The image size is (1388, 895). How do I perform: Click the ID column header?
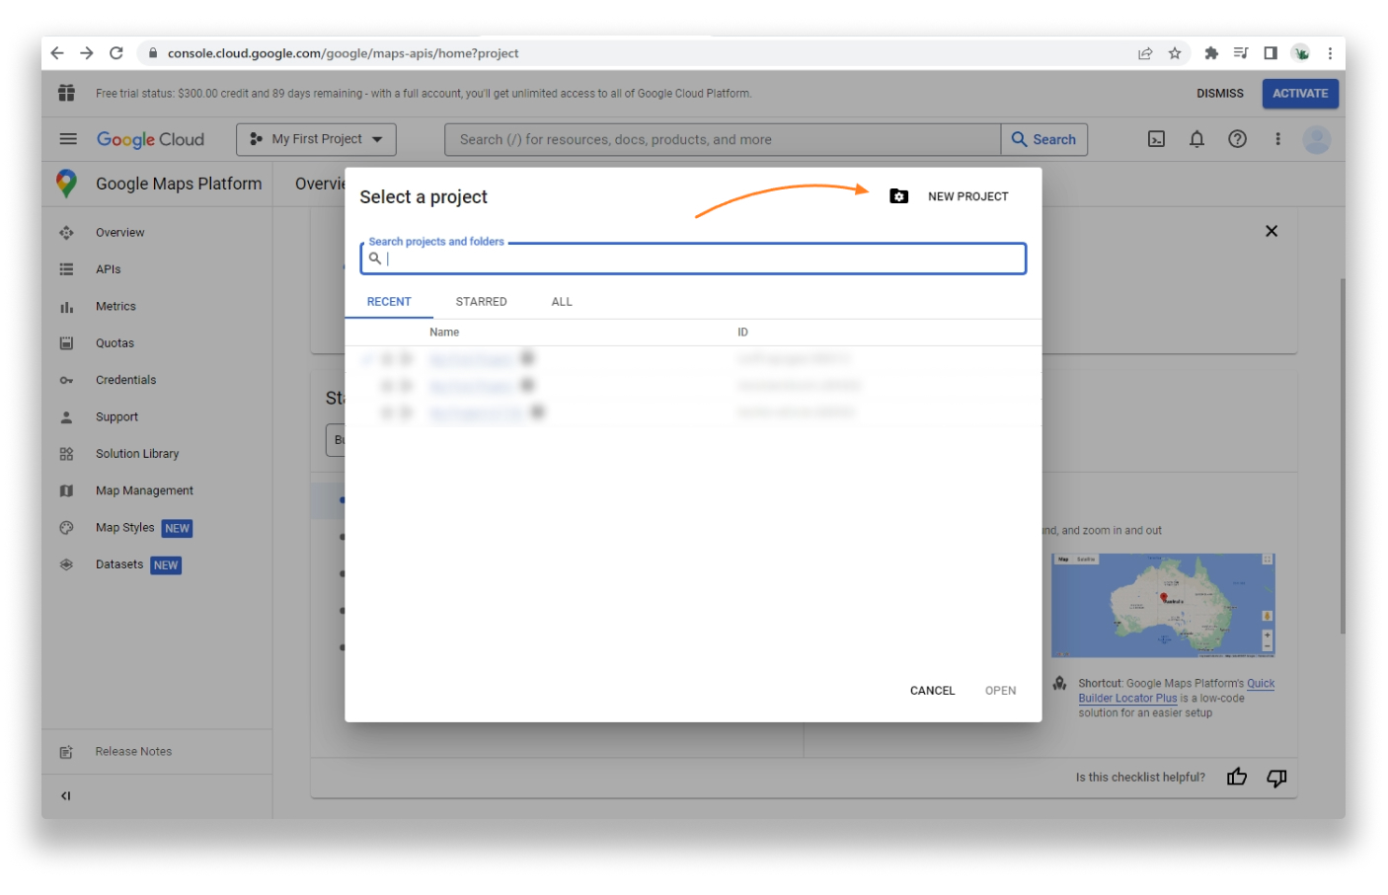pyautogui.click(x=742, y=333)
